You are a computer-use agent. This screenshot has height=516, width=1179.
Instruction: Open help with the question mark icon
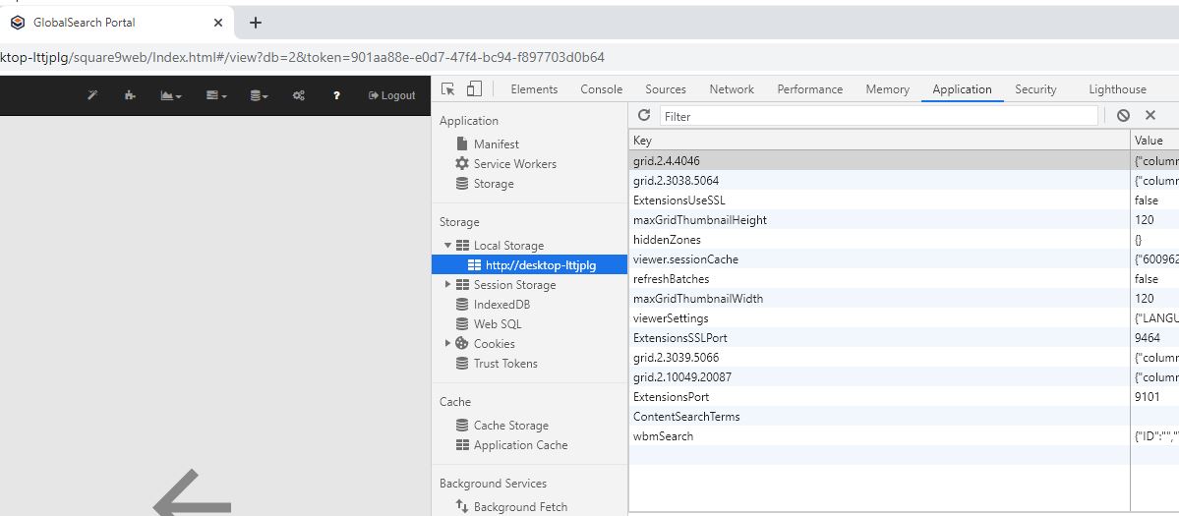tap(336, 95)
